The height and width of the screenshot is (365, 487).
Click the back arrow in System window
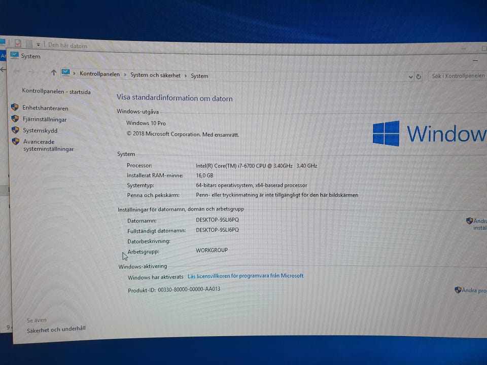pyautogui.click(x=17, y=71)
